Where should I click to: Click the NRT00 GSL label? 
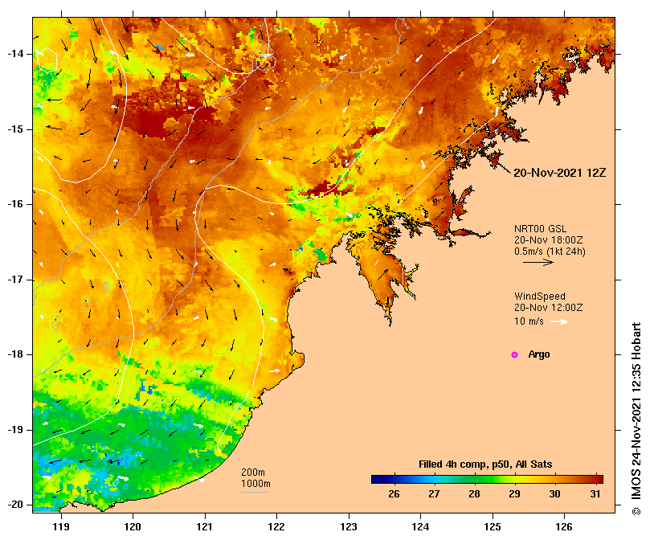click(540, 229)
